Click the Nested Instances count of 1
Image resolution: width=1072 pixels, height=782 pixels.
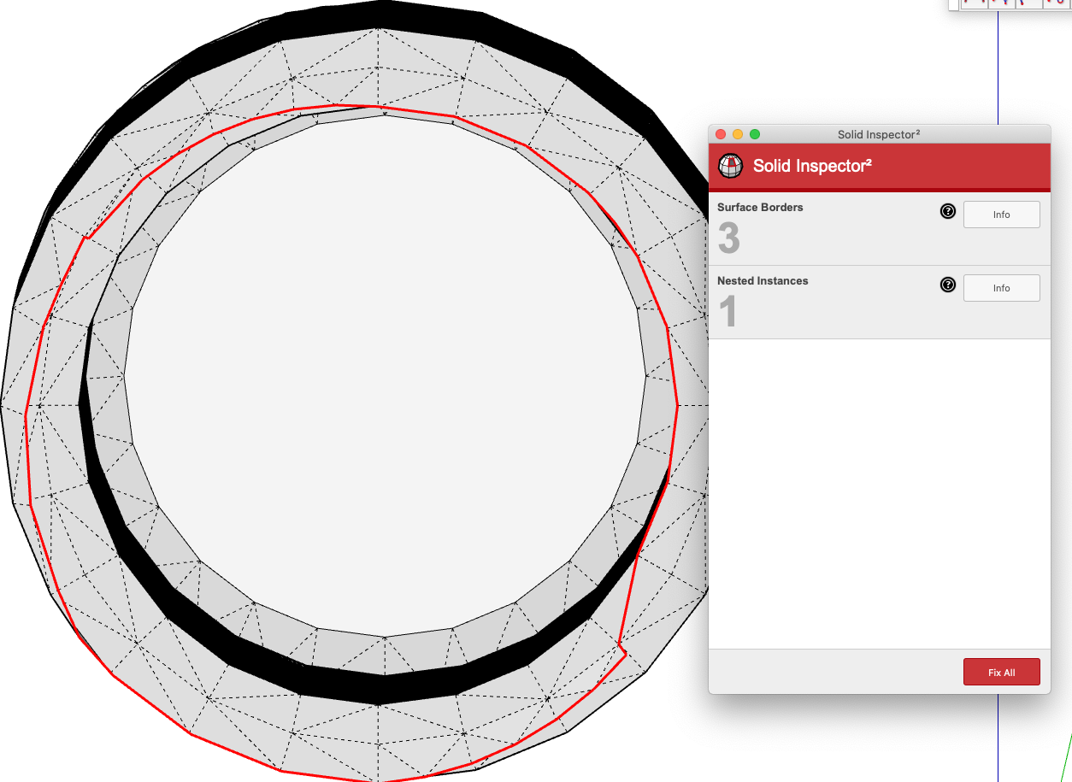click(x=727, y=312)
